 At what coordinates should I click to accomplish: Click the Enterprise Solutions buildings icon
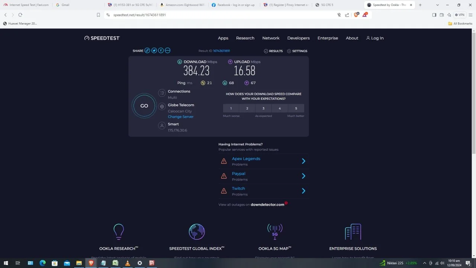click(x=353, y=232)
